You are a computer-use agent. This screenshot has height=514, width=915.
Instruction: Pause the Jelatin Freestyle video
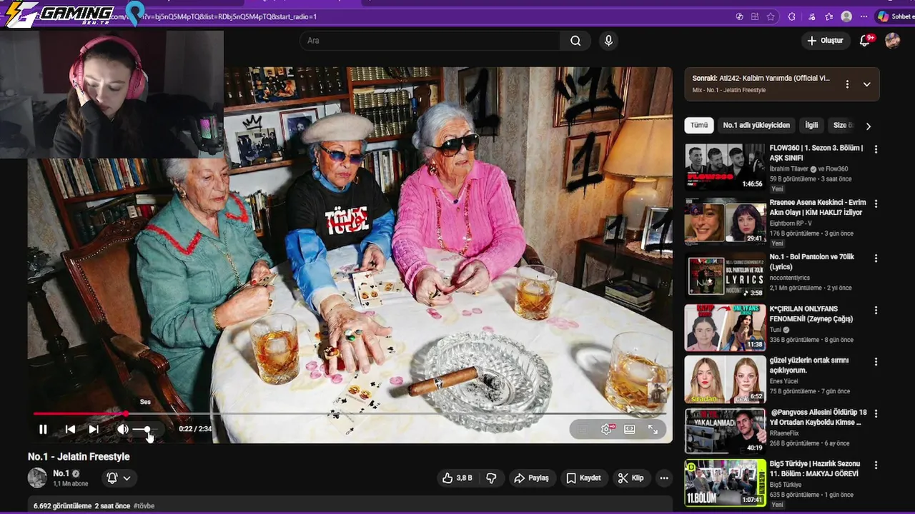(43, 429)
